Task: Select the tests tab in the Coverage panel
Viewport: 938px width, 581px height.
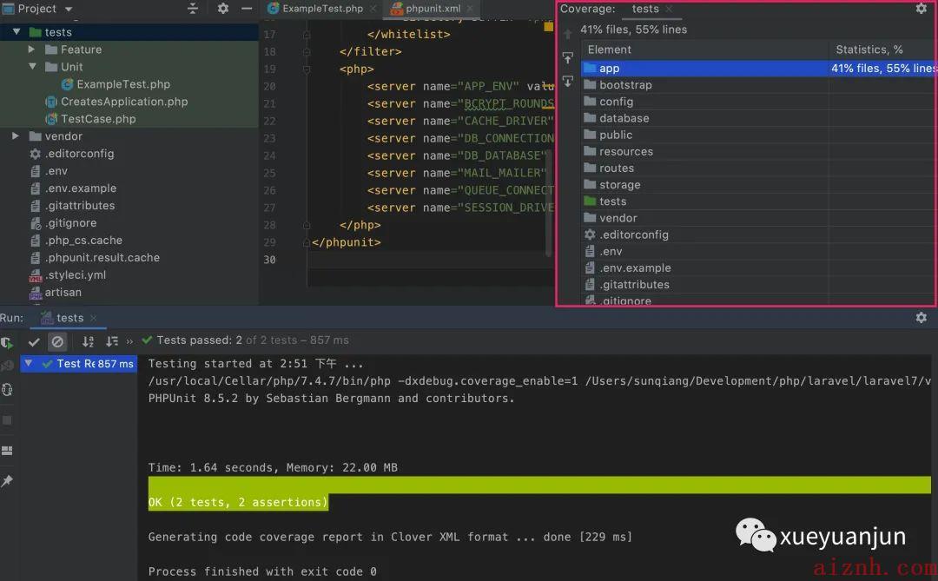Action: pos(645,9)
